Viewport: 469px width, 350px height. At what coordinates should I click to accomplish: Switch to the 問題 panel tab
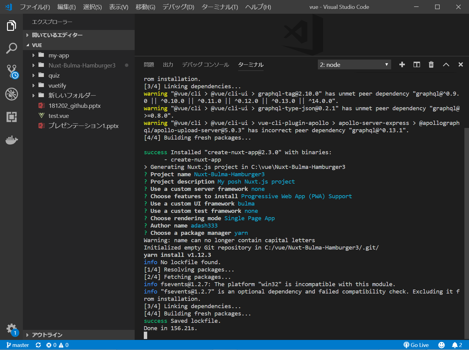(x=149, y=65)
